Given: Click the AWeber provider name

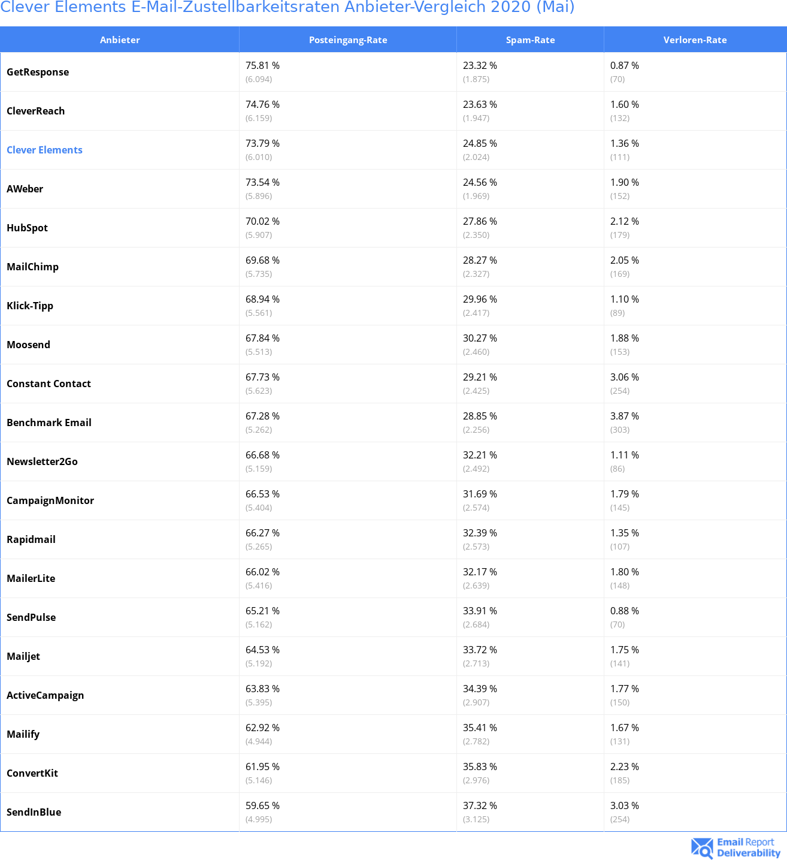Looking at the screenshot, I should pyautogui.click(x=25, y=189).
